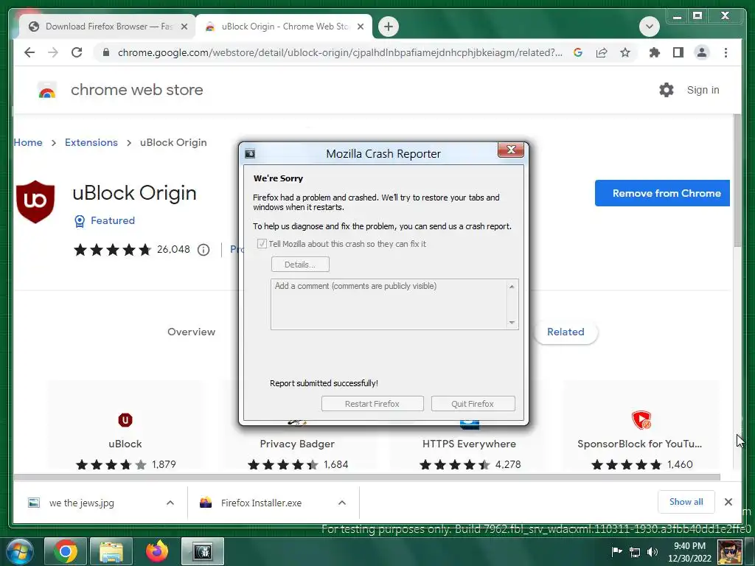Close the uBlock Origin Web Store tab

360,27
